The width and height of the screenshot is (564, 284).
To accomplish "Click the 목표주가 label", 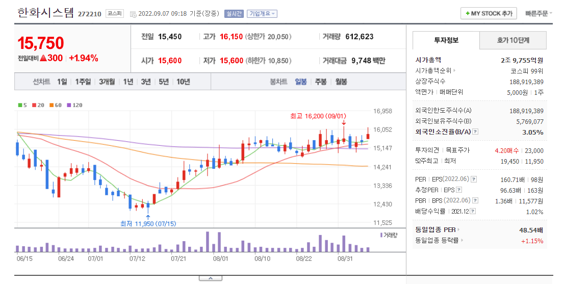I will (457, 150).
